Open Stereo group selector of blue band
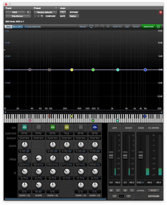 [95, 138]
